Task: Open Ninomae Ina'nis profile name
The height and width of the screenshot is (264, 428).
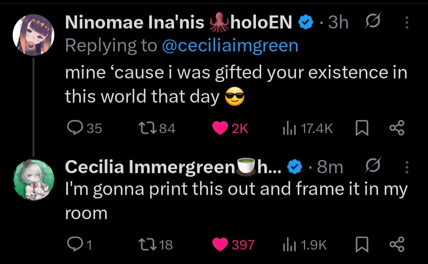Action: [178, 22]
